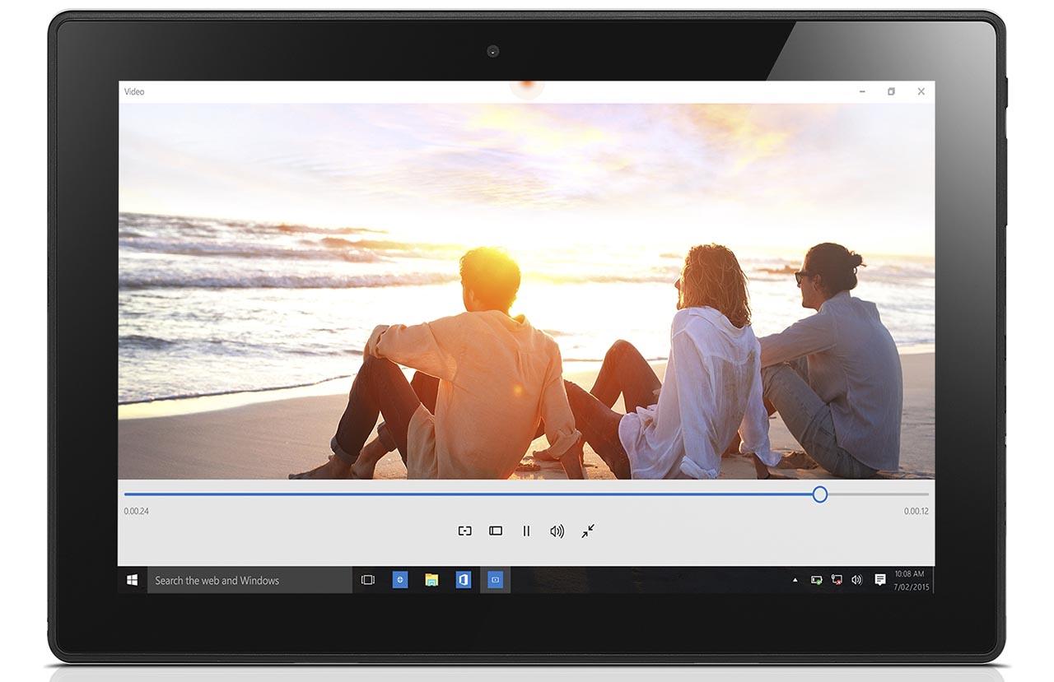The width and height of the screenshot is (1054, 682).
Task: Click the video seek bar handle
Action: tap(819, 494)
